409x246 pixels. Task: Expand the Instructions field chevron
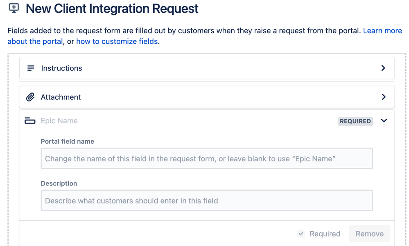[x=383, y=68]
